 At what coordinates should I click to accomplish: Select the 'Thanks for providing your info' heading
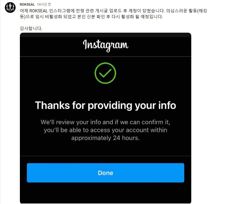pos(105,105)
